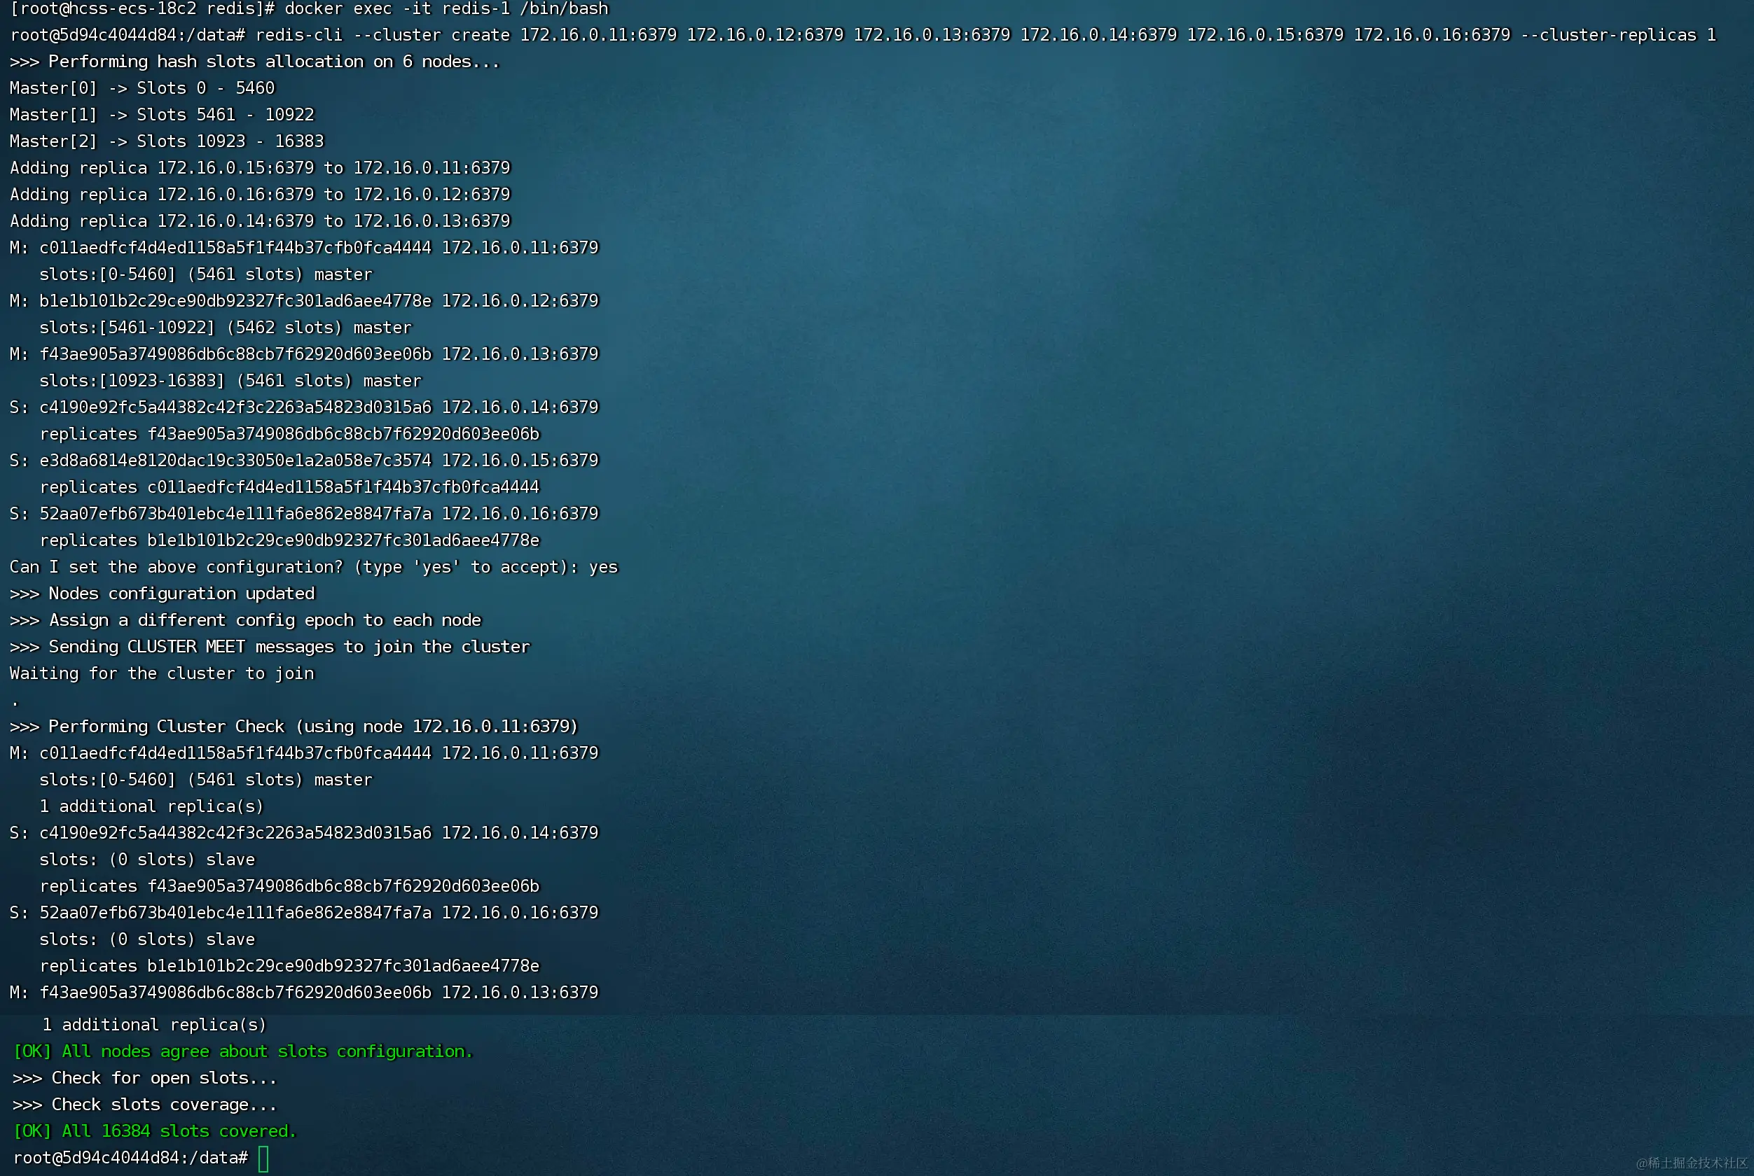This screenshot has width=1754, height=1176.
Task: Click the '>>> Check slots coverage...' line
Action: 145,1105
